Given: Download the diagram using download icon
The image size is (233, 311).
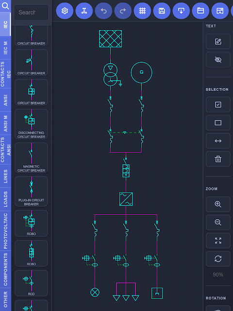Looking at the screenshot, I should coord(181,11).
